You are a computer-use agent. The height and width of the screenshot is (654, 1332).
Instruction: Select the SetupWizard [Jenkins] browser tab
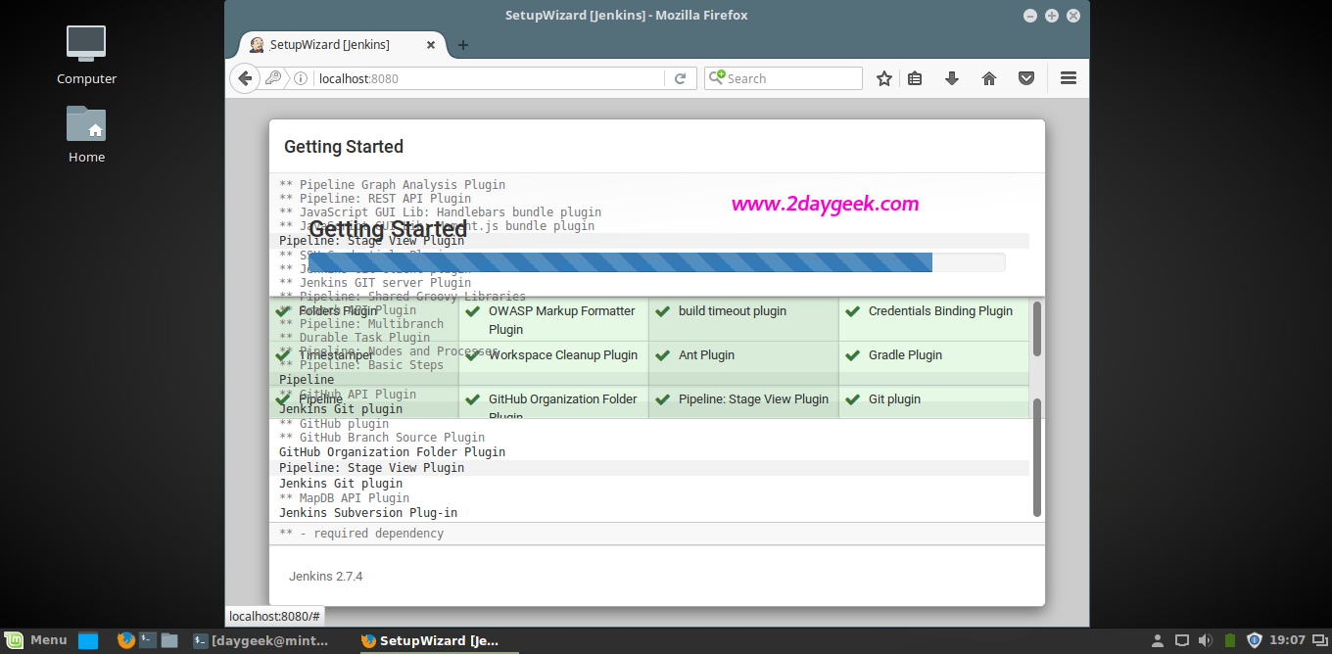click(x=343, y=45)
